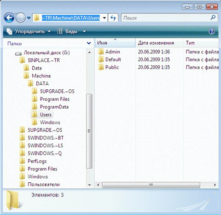221x215 pixels.
Task: Click the Default folder name
Action: point(113,59)
